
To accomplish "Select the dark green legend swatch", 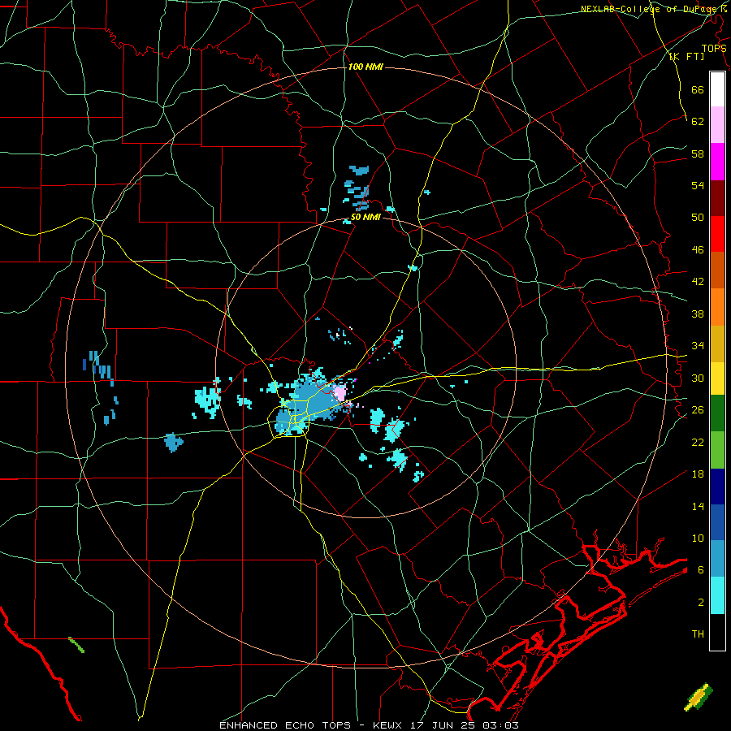I will [x=717, y=413].
